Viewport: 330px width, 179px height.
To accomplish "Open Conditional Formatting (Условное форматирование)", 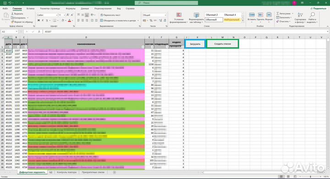I will pos(179,18).
